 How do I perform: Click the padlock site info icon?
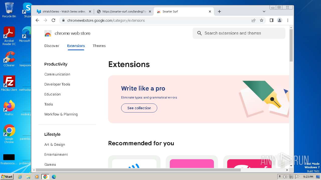coord(63,20)
